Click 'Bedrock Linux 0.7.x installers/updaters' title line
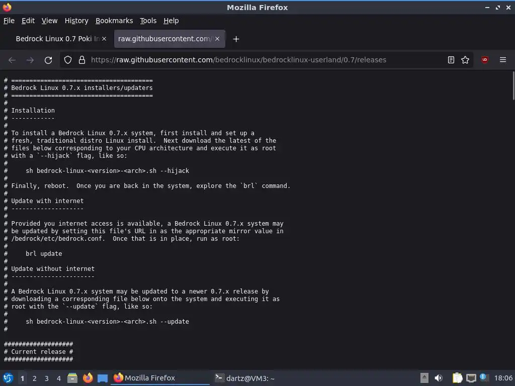Screen dimensions: 515x386 [82, 88]
